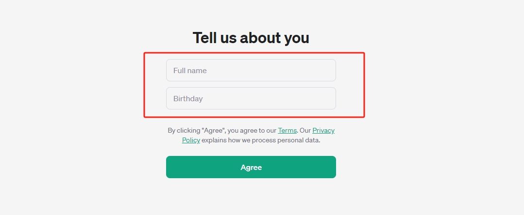Open the Terms link

coord(287,130)
